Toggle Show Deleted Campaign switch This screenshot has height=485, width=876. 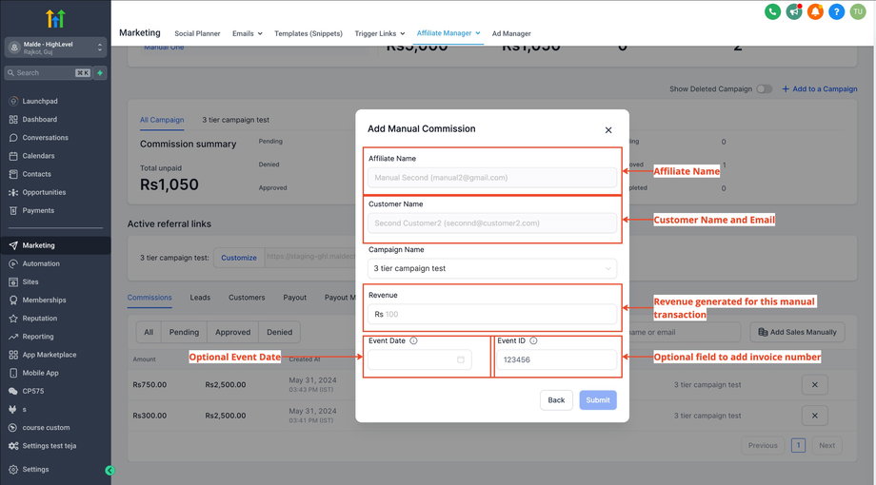(x=764, y=89)
